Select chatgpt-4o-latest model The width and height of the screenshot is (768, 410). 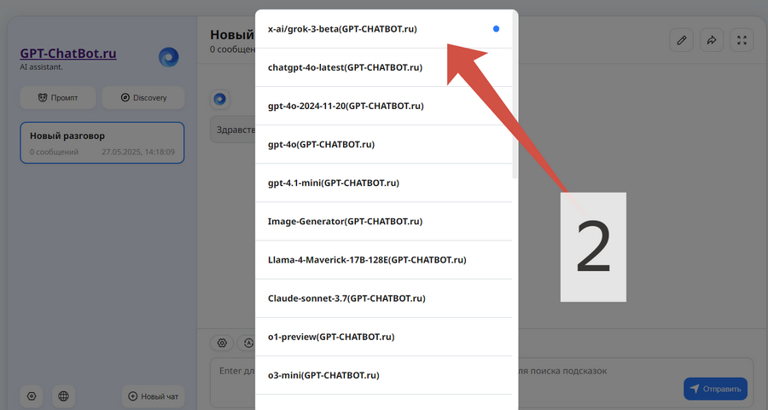383,67
